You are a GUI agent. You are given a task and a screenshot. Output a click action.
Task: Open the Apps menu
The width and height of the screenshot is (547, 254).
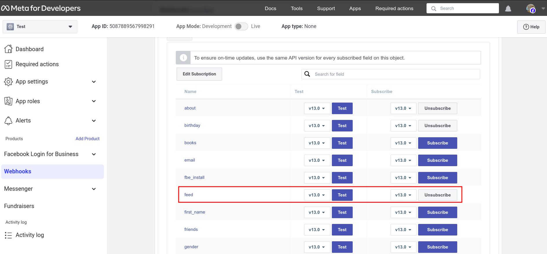[x=355, y=8]
